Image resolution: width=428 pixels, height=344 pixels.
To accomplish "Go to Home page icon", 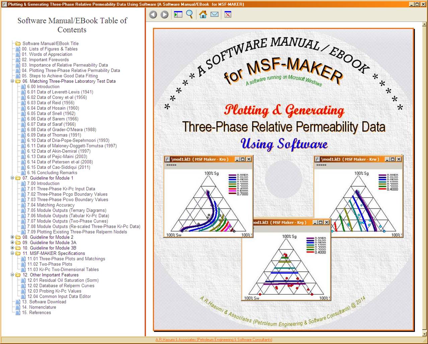I will pos(203,14).
